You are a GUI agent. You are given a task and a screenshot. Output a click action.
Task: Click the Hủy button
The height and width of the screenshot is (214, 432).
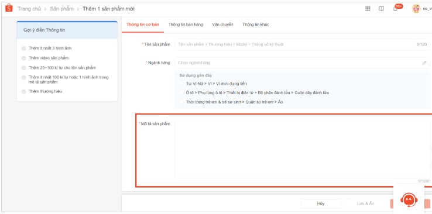pos(321,203)
